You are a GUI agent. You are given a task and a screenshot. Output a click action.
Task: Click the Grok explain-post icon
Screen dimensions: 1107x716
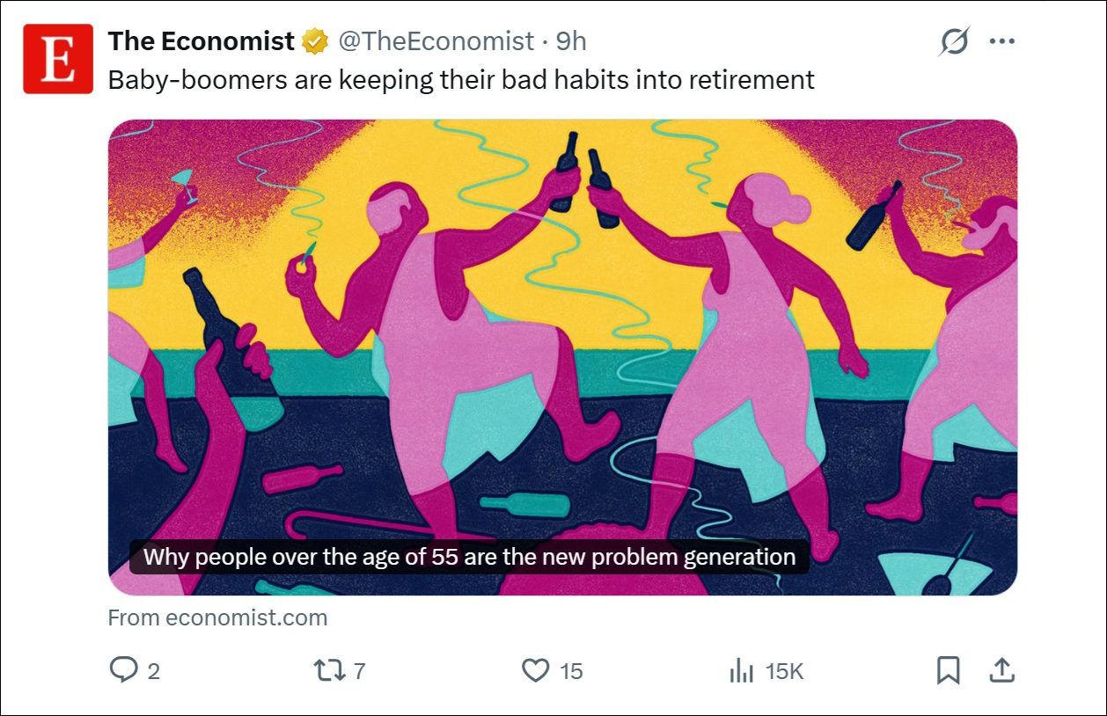[954, 41]
